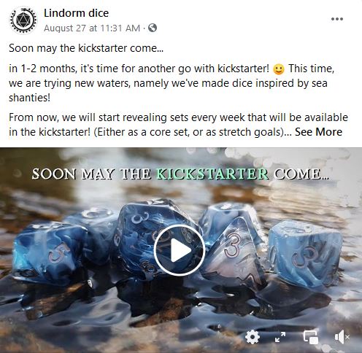
Task: Expand video to fullscreen
Action: coord(280,337)
